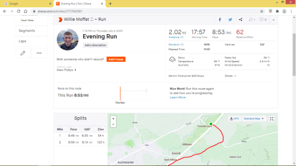The image size is (296, 166).
Task: Zoom in on the map
Action: click(113, 119)
